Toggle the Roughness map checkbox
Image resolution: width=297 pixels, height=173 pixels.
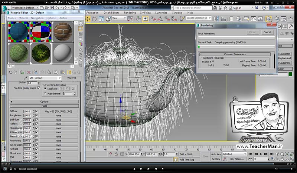coord(36,116)
